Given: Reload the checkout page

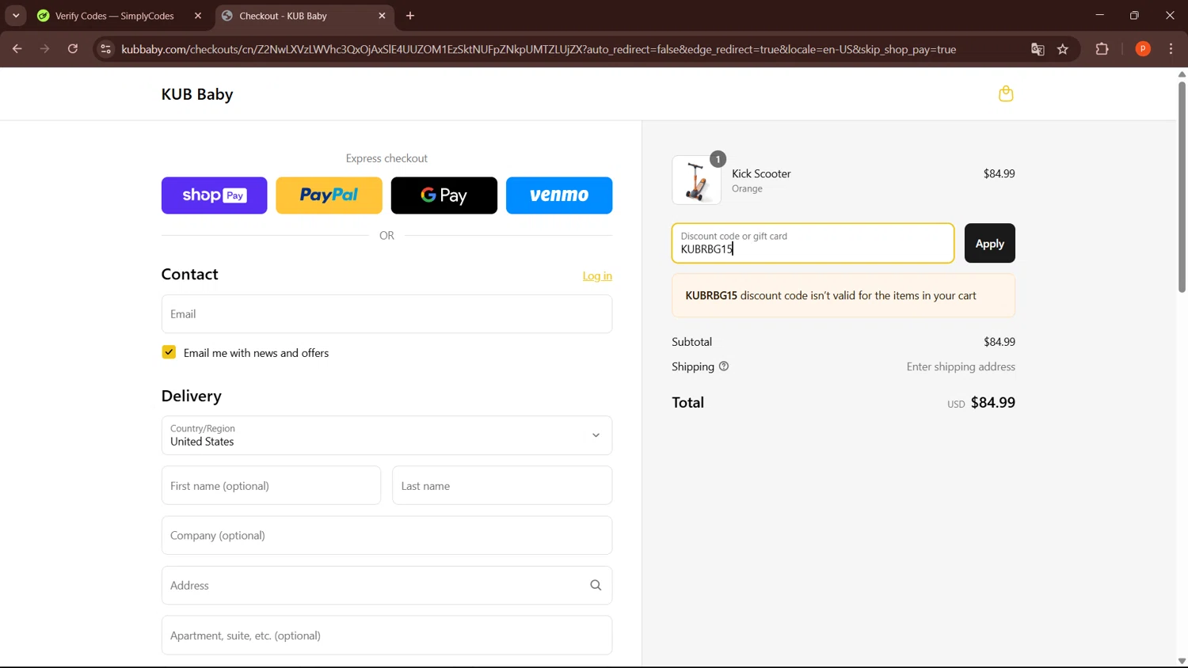Looking at the screenshot, I should click(x=73, y=49).
